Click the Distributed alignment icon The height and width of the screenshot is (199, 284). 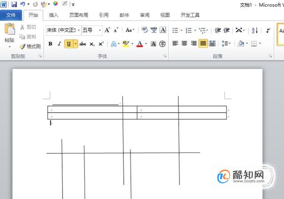(x=212, y=43)
